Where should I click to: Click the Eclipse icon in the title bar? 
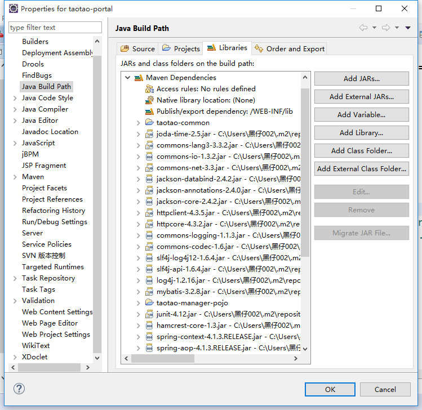pyautogui.click(x=14, y=8)
